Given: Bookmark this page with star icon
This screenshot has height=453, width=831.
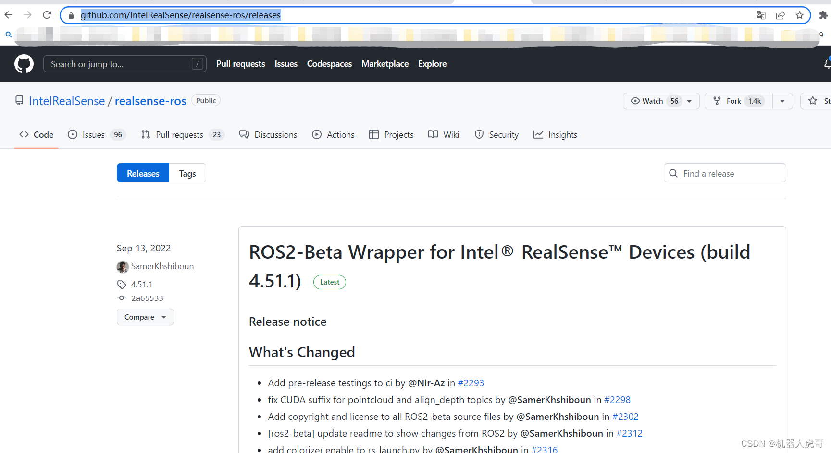Looking at the screenshot, I should (800, 15).
